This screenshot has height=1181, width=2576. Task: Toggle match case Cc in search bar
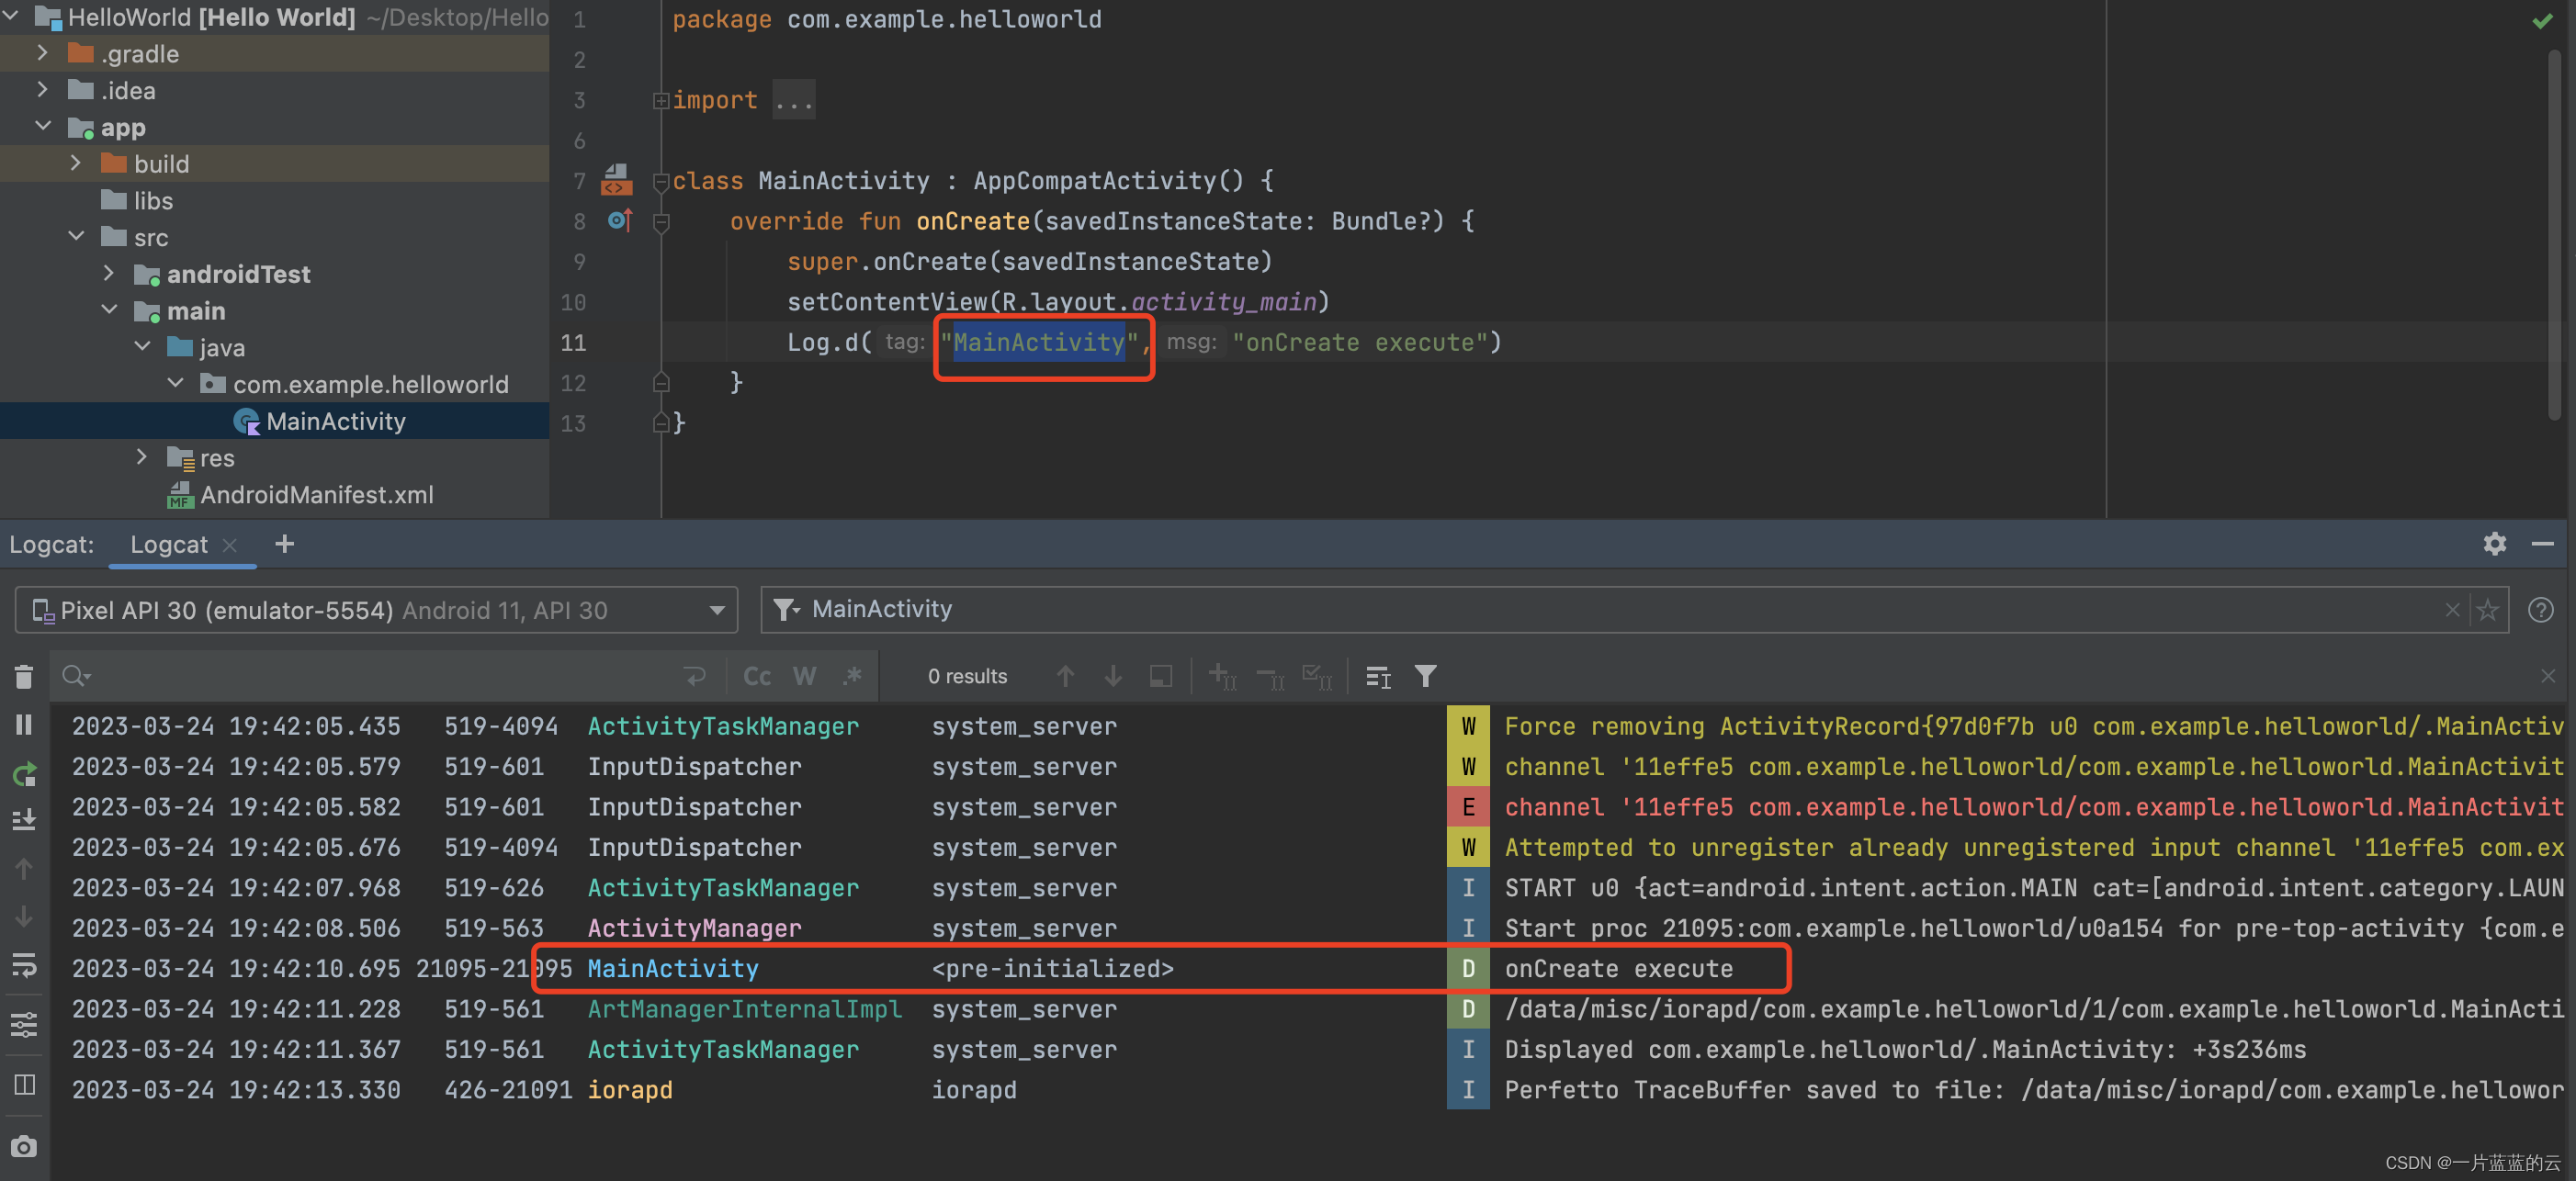(x=757, y=677)
